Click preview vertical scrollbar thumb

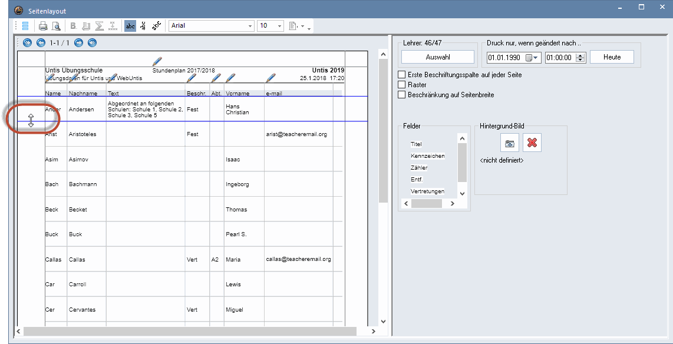pos(383,130)
